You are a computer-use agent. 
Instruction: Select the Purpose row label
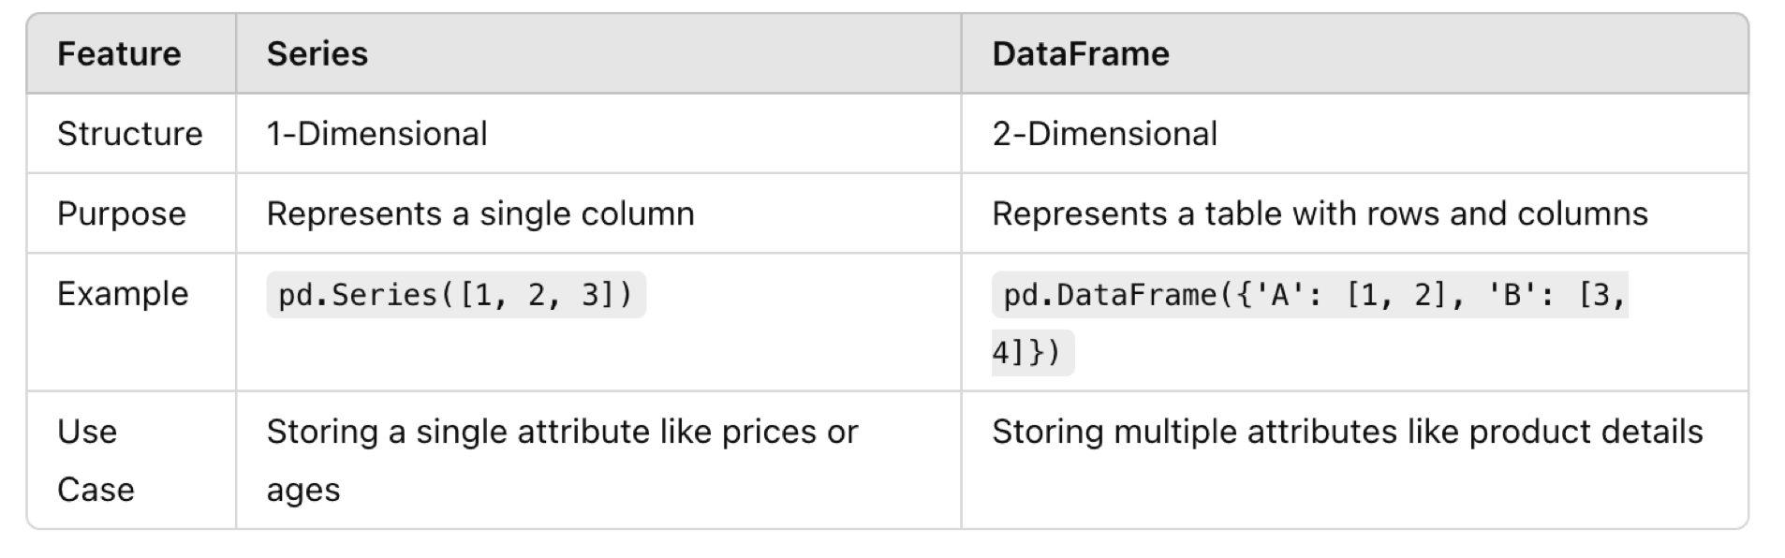[122, 214]
